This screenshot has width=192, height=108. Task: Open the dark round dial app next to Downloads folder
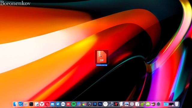[x=158, y=104]
